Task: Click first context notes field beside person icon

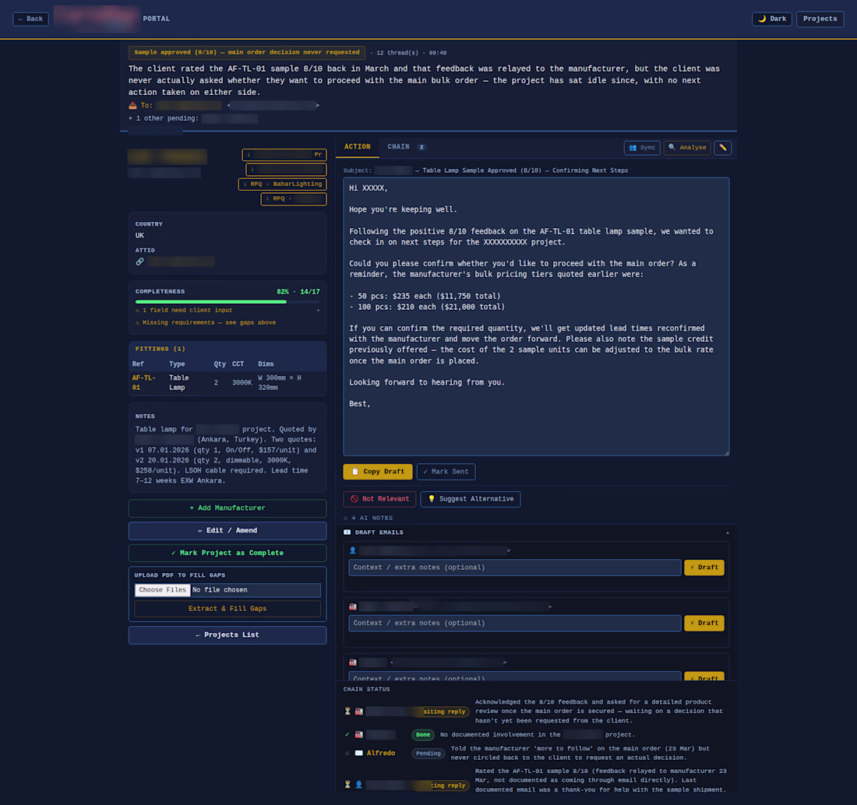Action: pos(515,568)
